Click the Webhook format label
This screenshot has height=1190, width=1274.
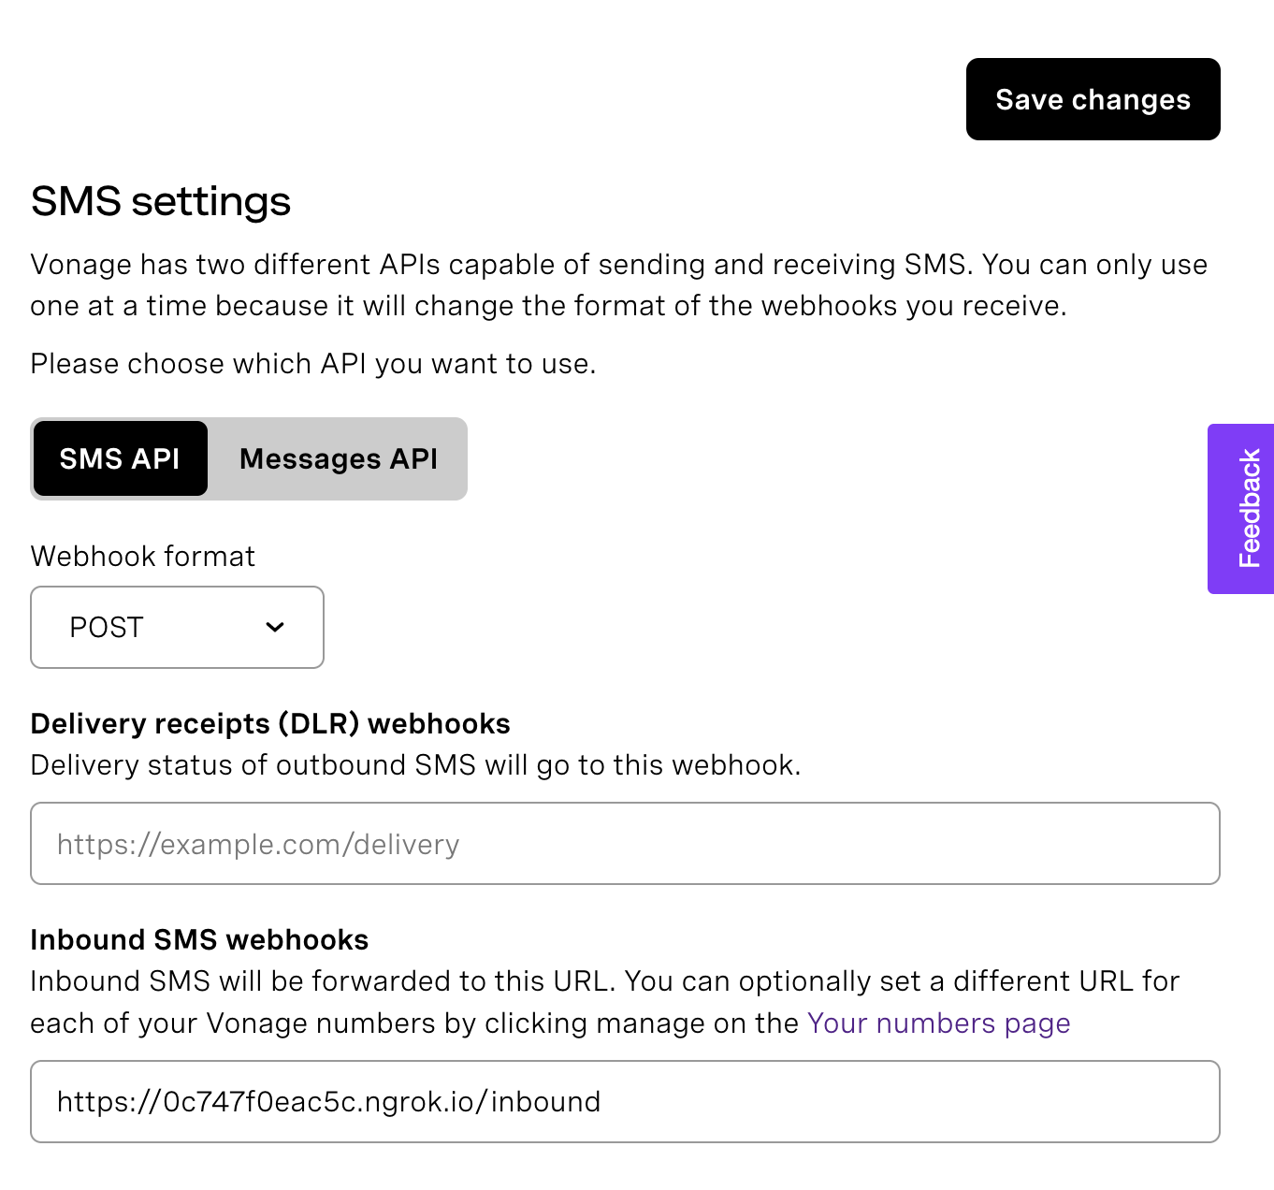[x=143, y=556]
